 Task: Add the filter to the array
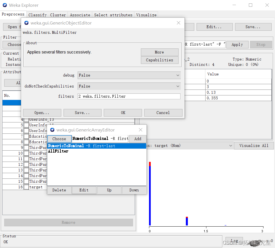click(x=138, y=139)
